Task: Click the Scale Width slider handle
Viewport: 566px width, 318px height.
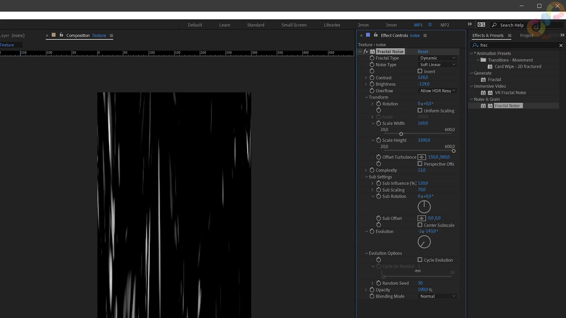Action: coord(401,134)
